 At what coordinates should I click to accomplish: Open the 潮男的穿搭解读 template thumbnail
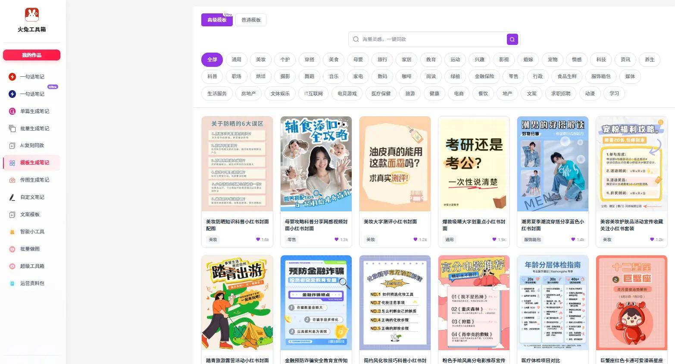click(x=553, y=164)
